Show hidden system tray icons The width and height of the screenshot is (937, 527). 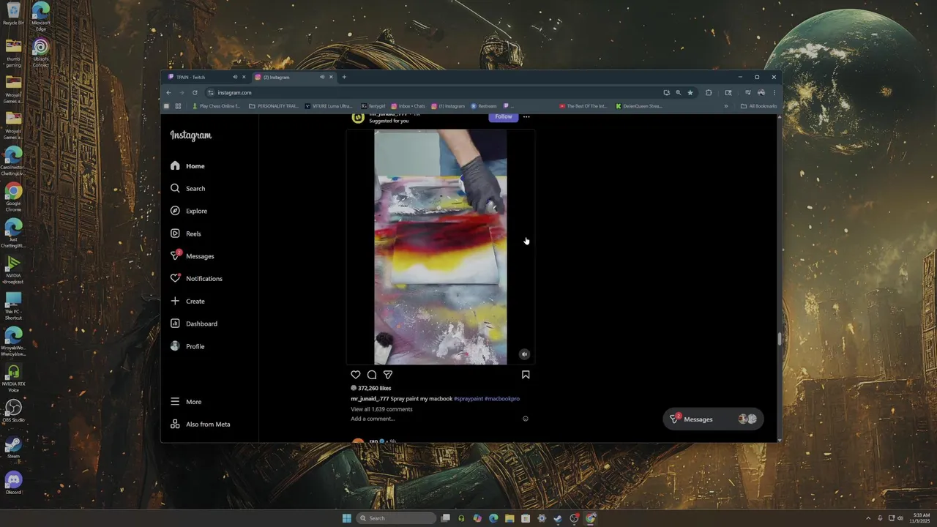tap(868, 518)
